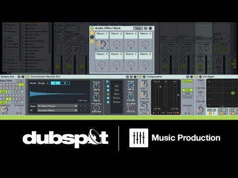This screenshot has width=238, height=178.
Task: Open the reverb Mode dropdown
Action: point(43,83)
